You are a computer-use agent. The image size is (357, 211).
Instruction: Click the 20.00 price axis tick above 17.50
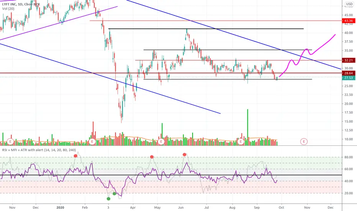[x=349, y=104]
